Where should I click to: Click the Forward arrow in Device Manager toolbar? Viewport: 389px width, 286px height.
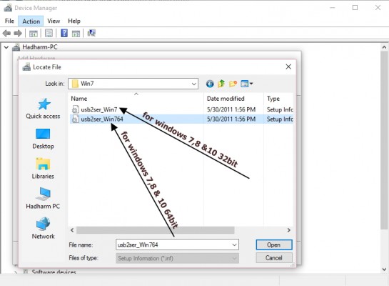[x=18, y=33]
